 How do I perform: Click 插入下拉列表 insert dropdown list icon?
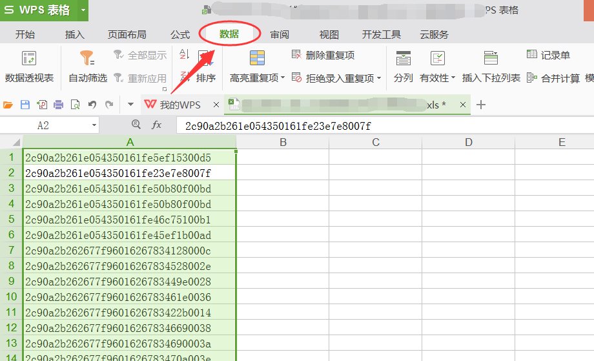click(x=491, y=58)
